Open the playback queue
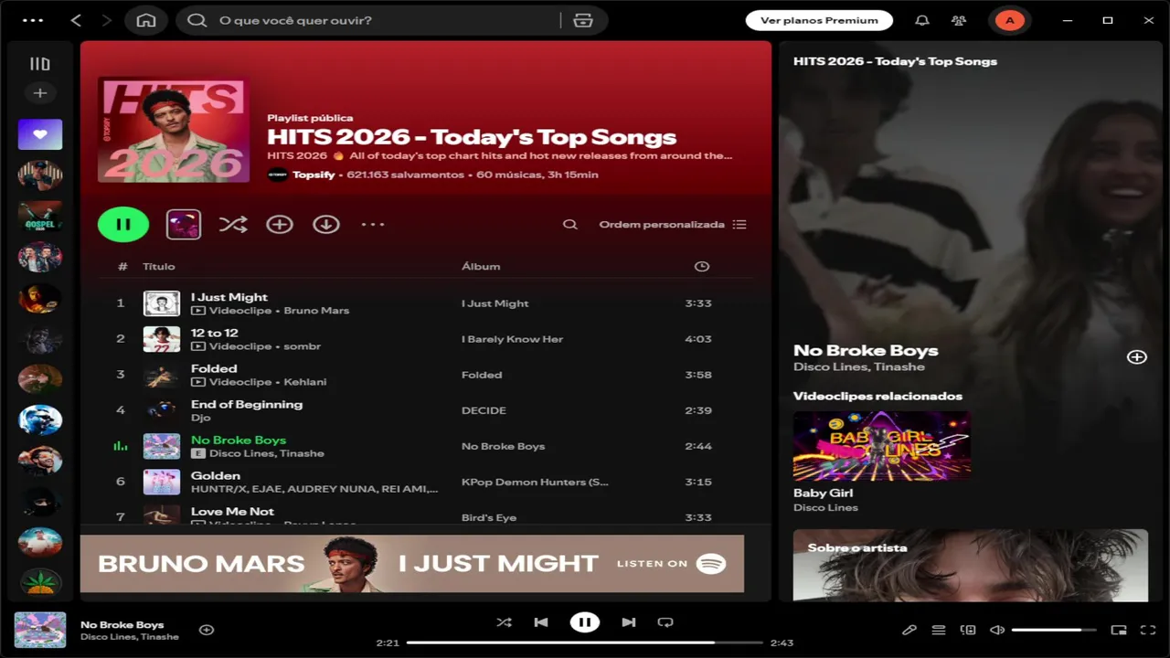 pyautogui.click(x=939, y=630)
